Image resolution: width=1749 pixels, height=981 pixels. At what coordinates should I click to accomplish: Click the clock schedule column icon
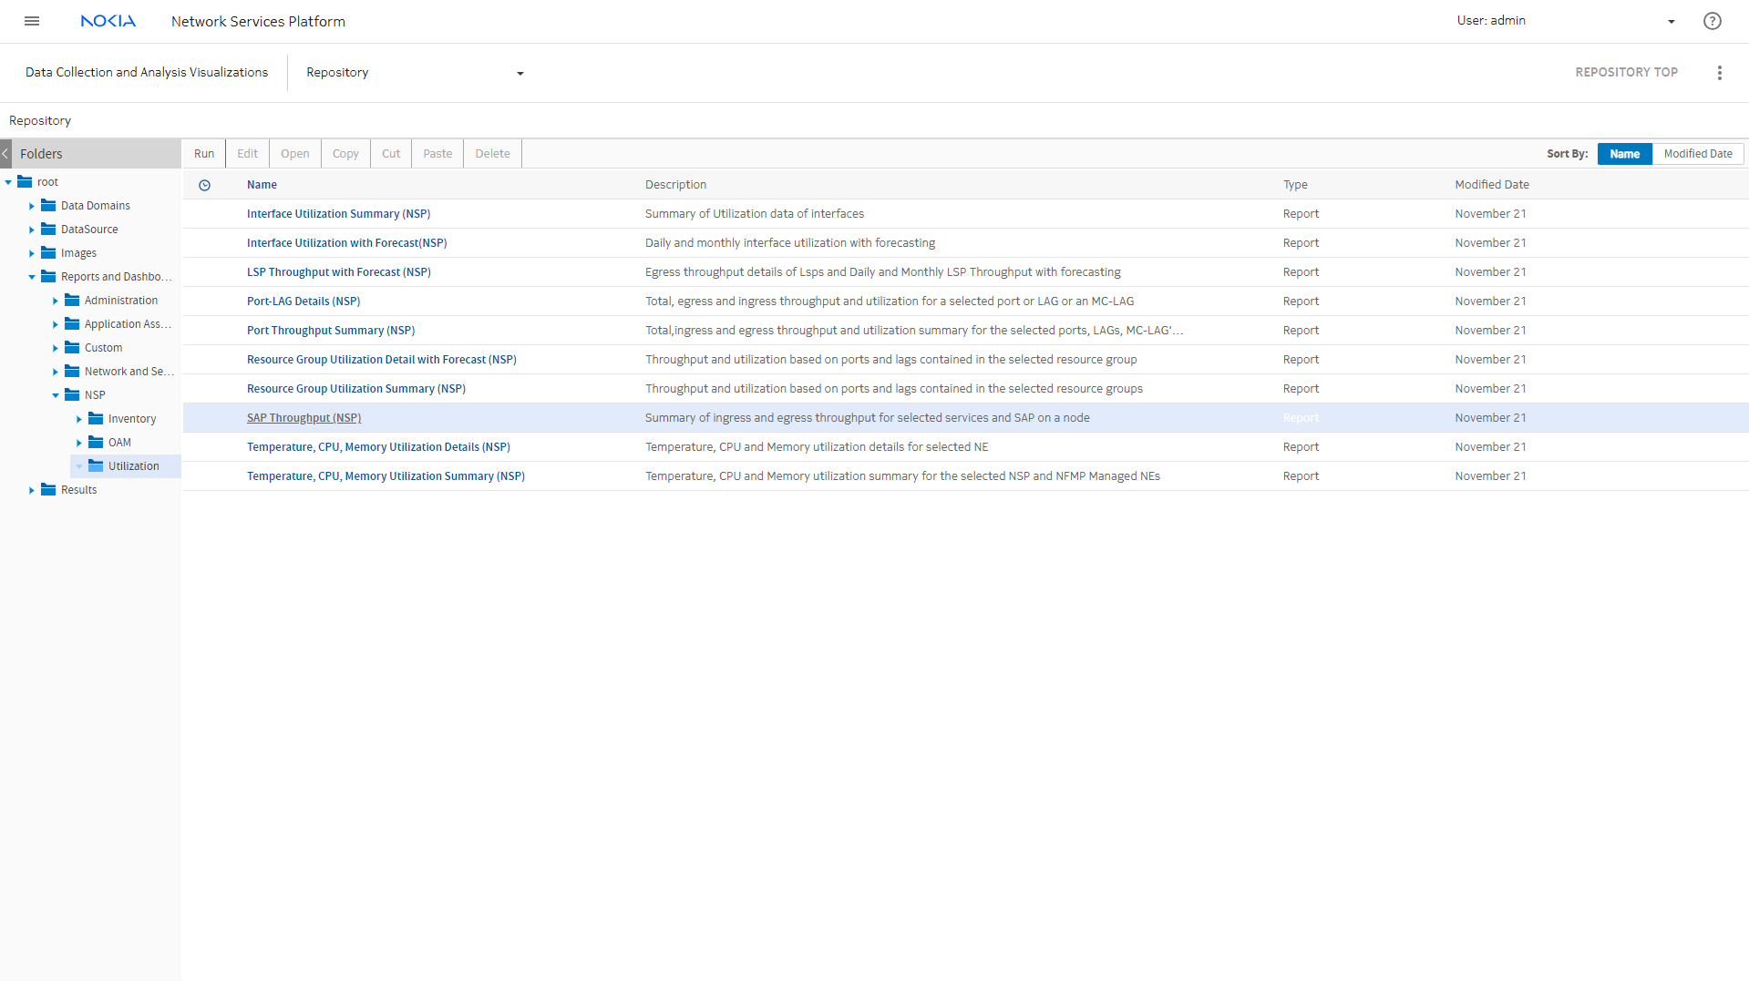click(205, 185)
